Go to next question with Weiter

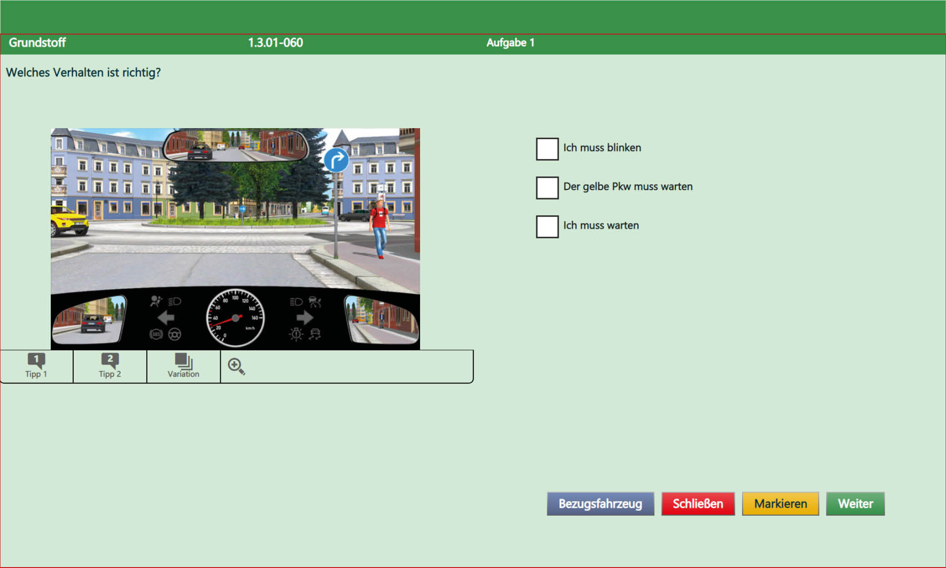tap(856, 503)
